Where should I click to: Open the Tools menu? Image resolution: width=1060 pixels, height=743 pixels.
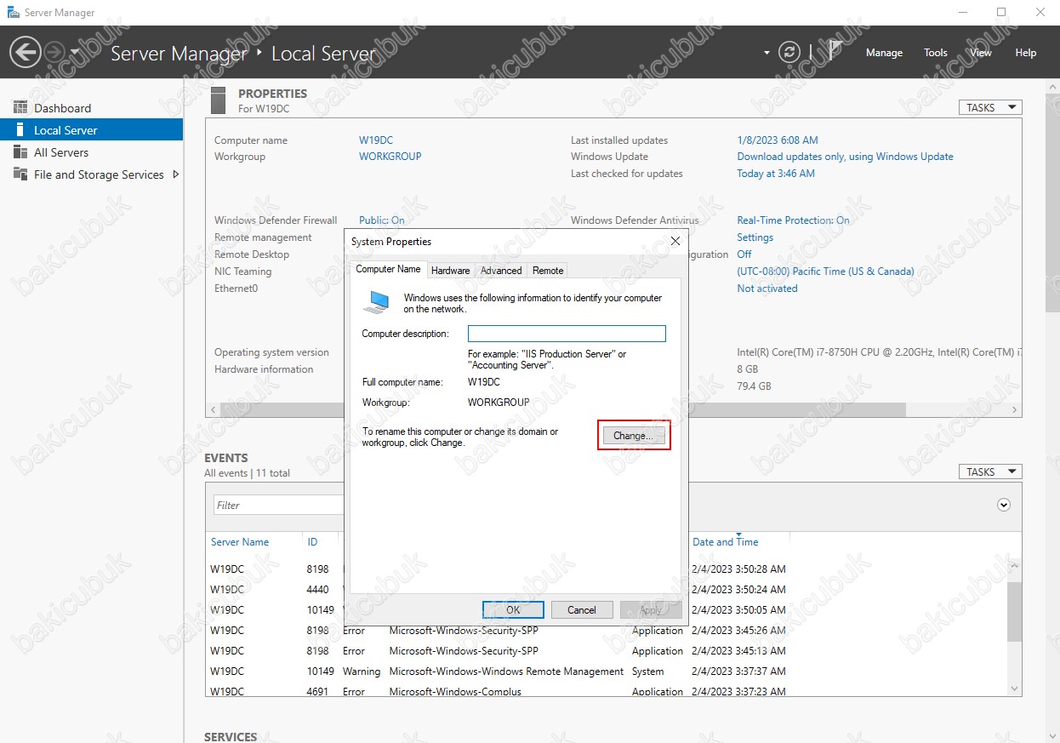tap(936, 53)
